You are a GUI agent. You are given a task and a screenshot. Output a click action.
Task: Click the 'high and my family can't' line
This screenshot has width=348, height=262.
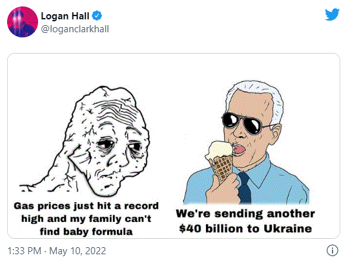click(86, 219)
